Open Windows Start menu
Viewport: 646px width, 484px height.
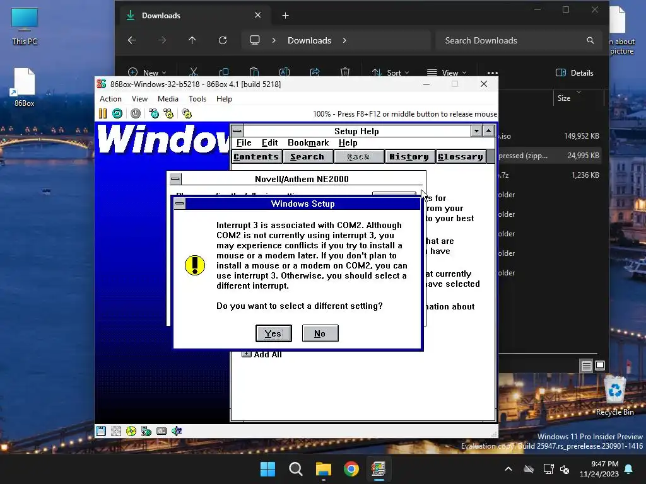point(267,469)
